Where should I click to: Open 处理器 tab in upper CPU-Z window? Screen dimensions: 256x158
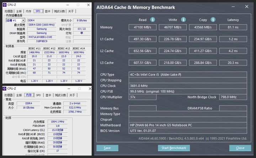tap(9, 11)
